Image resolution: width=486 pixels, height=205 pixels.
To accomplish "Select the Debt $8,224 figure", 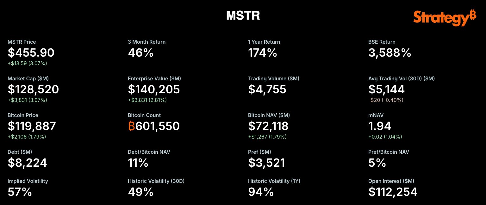I will 27,163.
